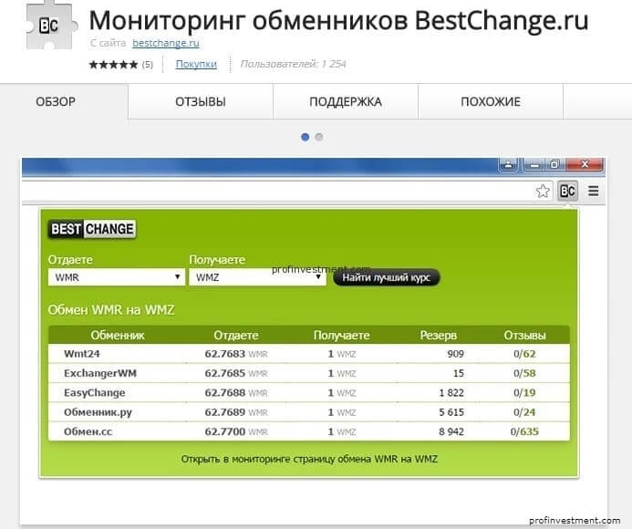This screenshot has width=632, height=529.
Task: Click the BC puzzle-piece extension icon
Action: tap(50, 26)
